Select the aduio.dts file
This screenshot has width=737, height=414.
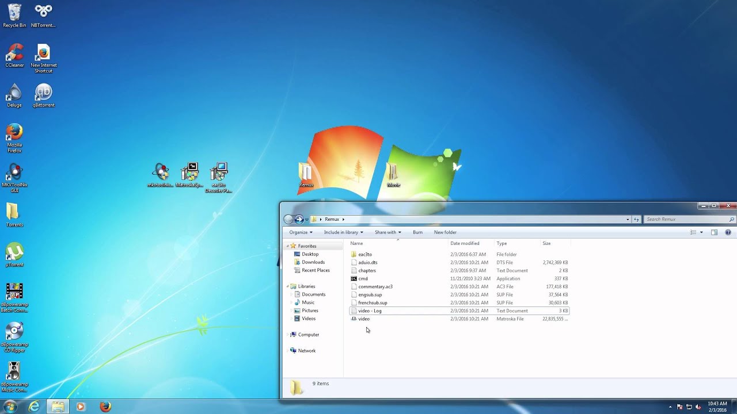tap(459, 262)
